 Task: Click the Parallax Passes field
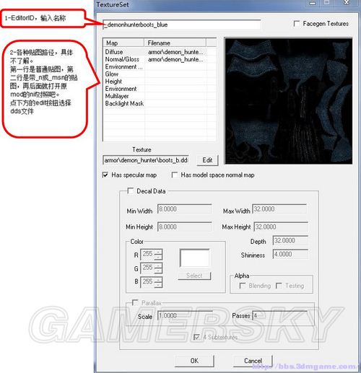point(279,315)
